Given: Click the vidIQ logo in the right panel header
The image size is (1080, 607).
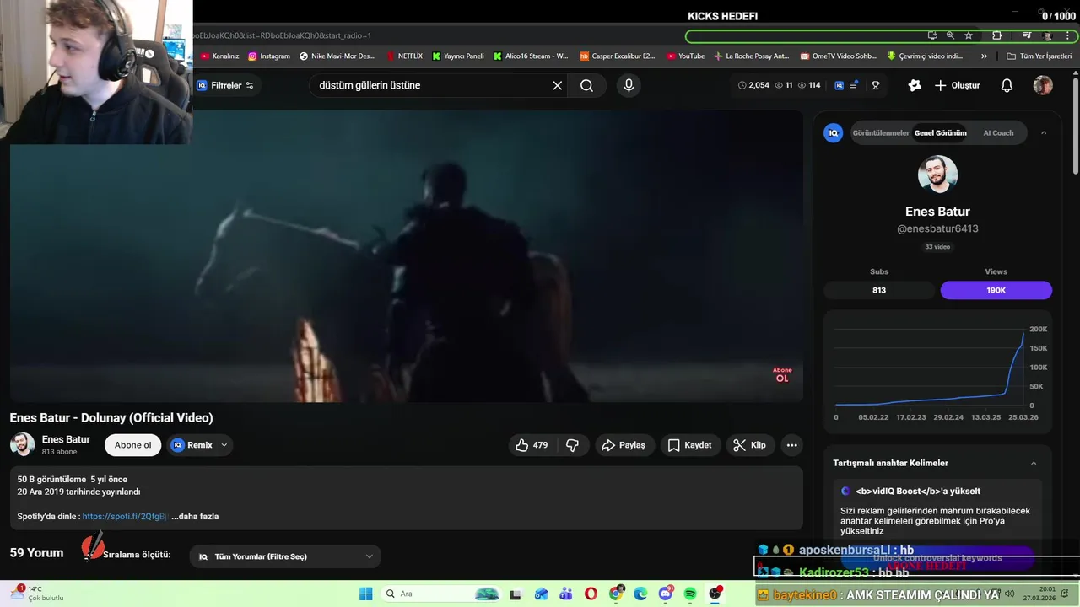Looking at the screenshot, I should point(834,132).
